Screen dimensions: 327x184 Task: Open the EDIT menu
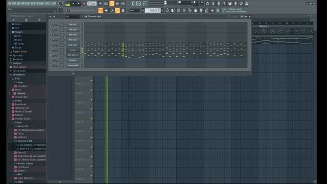click(x=14, y=4)
